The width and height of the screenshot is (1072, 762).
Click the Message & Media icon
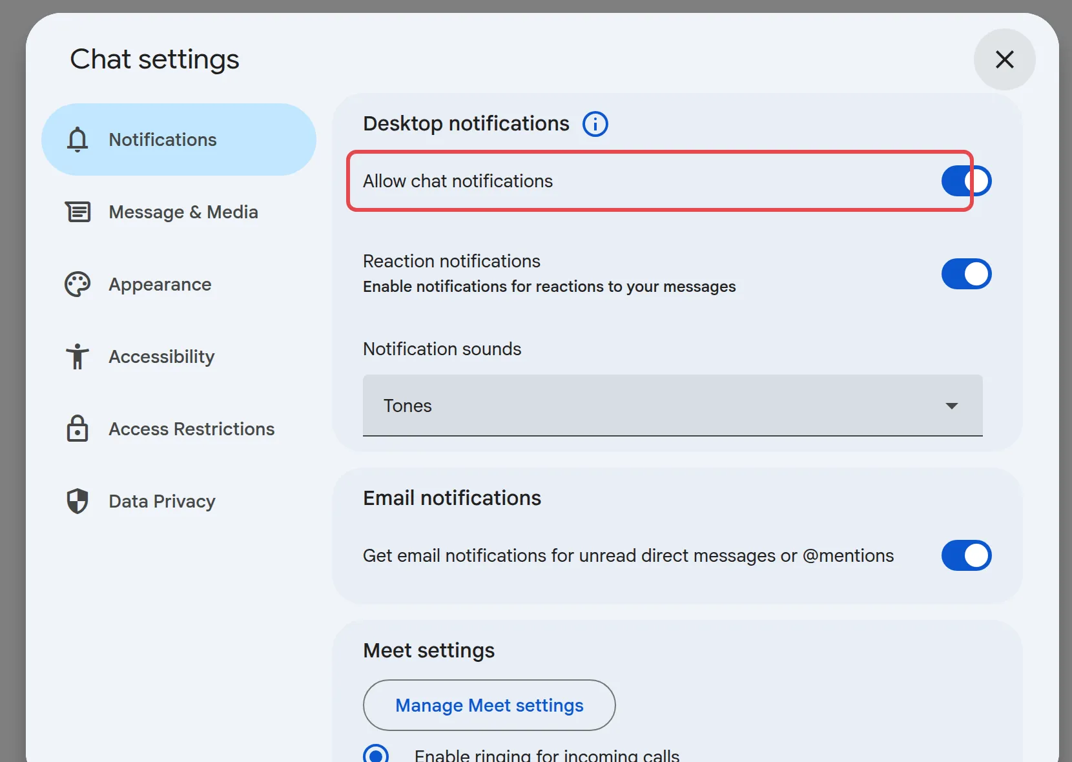(77, 212)
